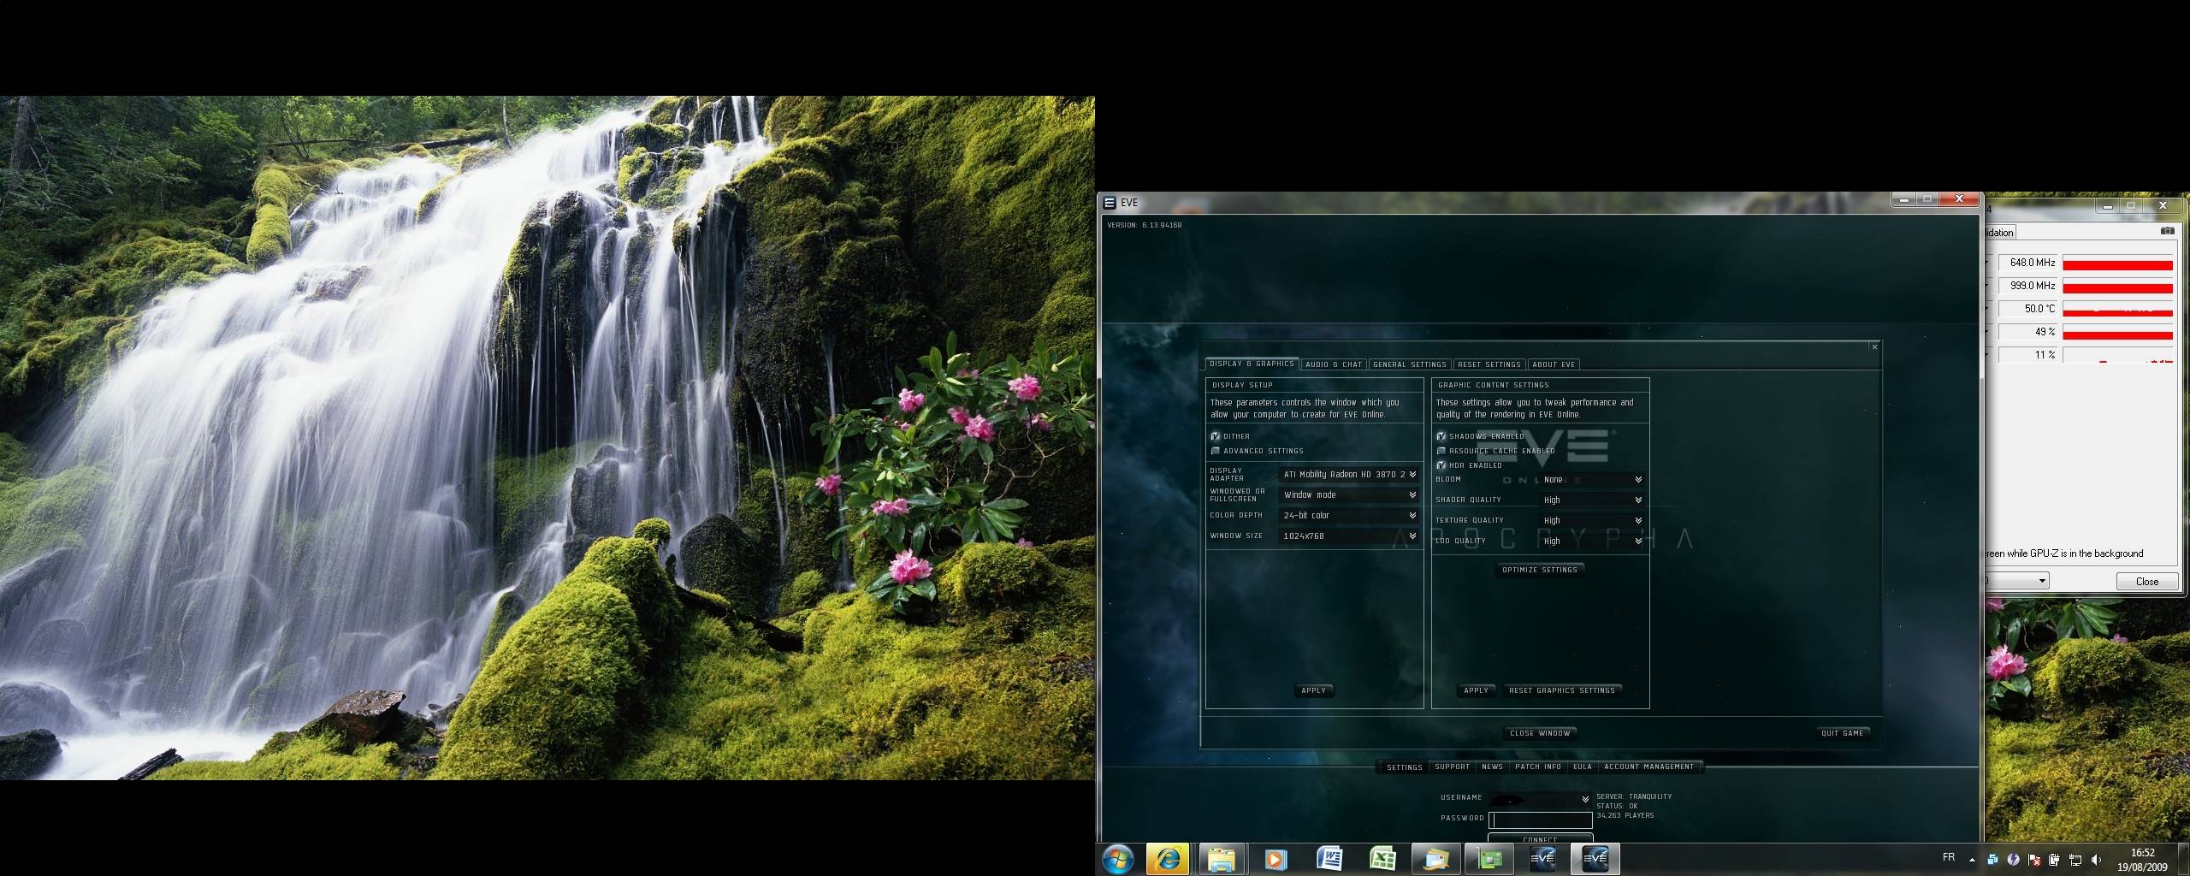Click the power plug tray icon

tap(2054, 860)
